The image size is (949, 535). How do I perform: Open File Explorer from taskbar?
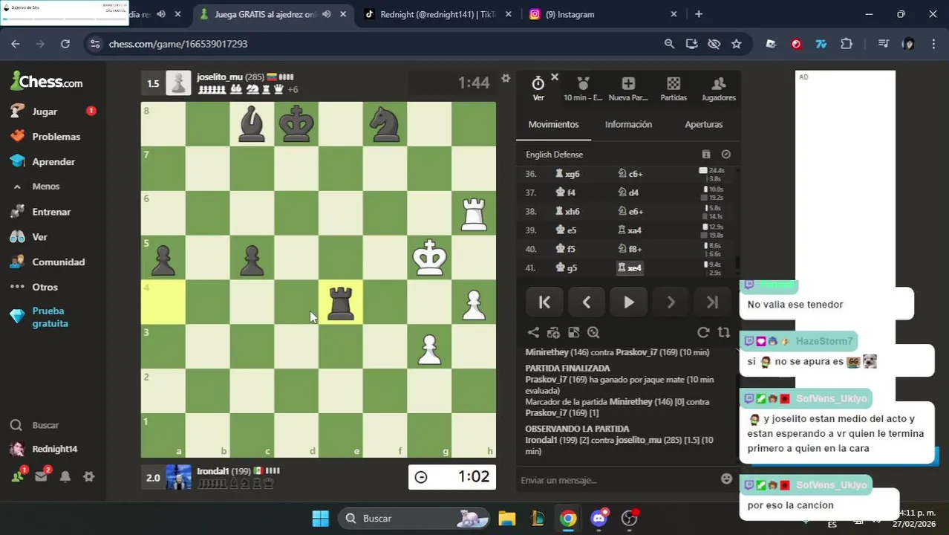click(506, 518)
